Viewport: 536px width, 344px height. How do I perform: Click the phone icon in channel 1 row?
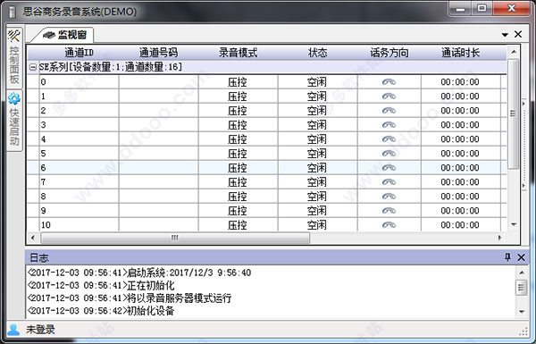tap(389, 96)
